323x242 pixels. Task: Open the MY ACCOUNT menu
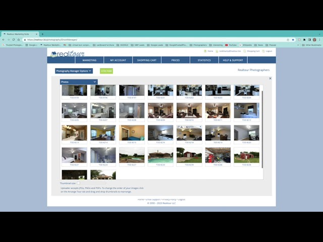pos(118,60)
